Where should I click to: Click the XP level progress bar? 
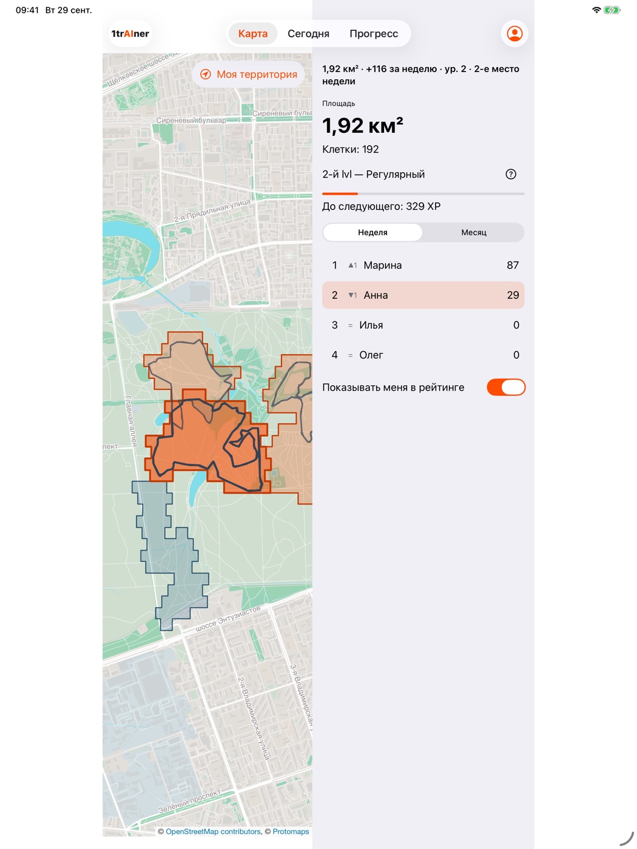tap(423, 193)
